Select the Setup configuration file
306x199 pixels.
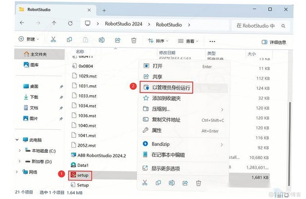(80, 185)
